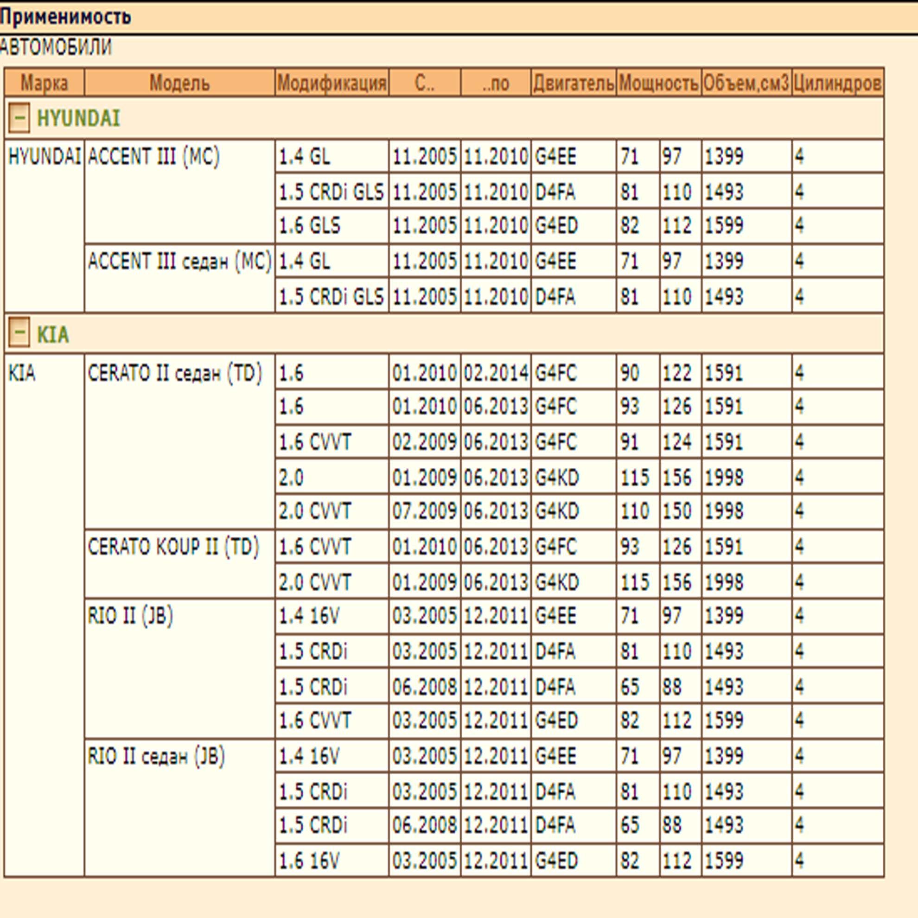Click 1599 volume in the 1.6 16V row
This screenshot has width=918, height=918.
(746, 861)
